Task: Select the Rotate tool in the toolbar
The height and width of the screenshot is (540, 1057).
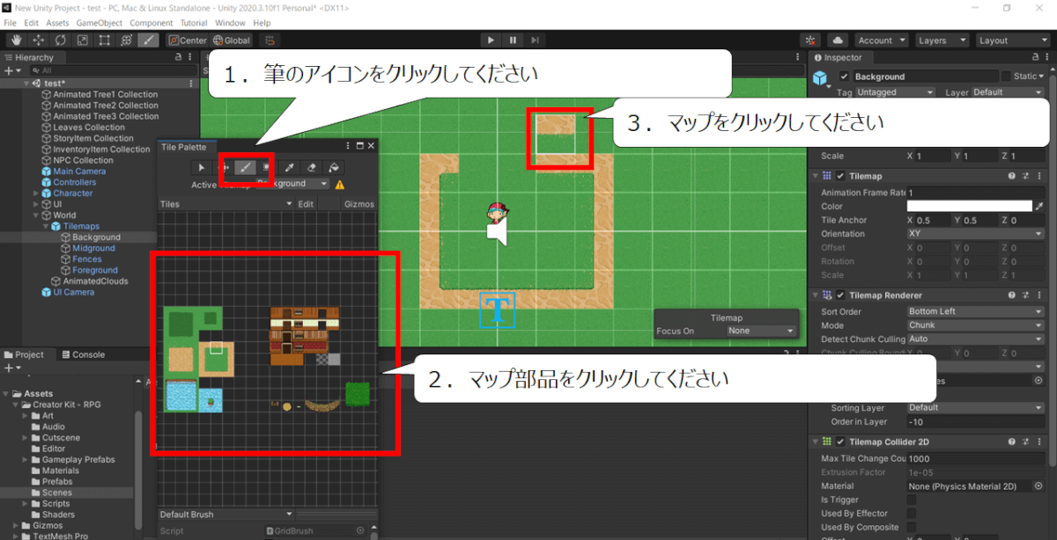Action: point(61,40)
